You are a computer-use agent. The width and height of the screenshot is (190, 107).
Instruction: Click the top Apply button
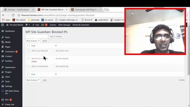[x=45, y=41]
